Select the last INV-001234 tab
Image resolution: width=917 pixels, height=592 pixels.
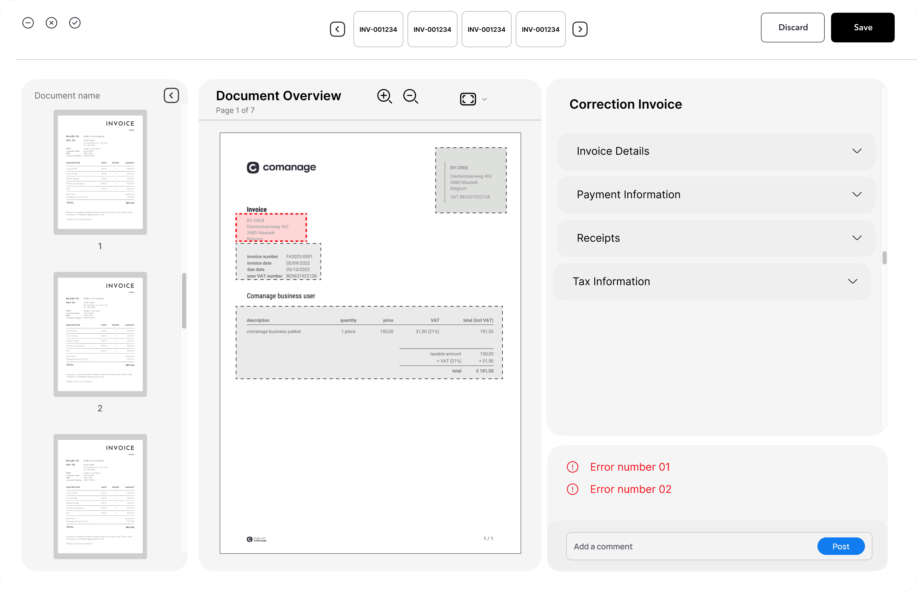tap(540, 29)
